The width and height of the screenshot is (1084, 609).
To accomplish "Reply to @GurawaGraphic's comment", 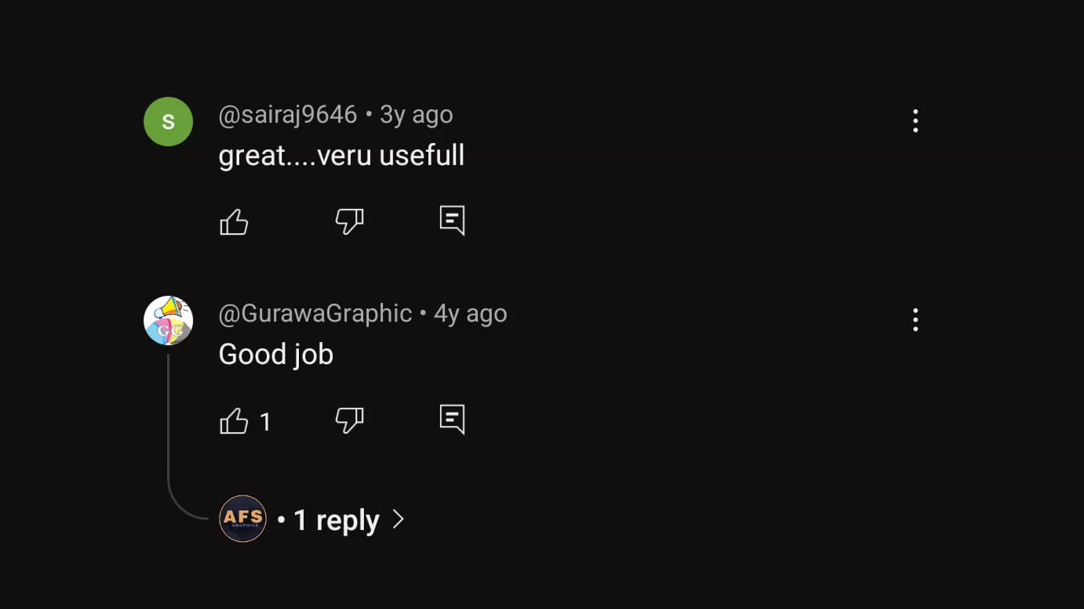I will 452,420.
